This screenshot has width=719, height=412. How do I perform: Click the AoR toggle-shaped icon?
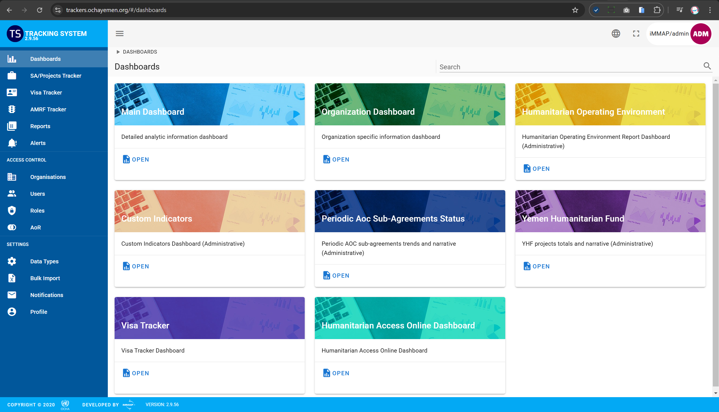click(12, 227)
